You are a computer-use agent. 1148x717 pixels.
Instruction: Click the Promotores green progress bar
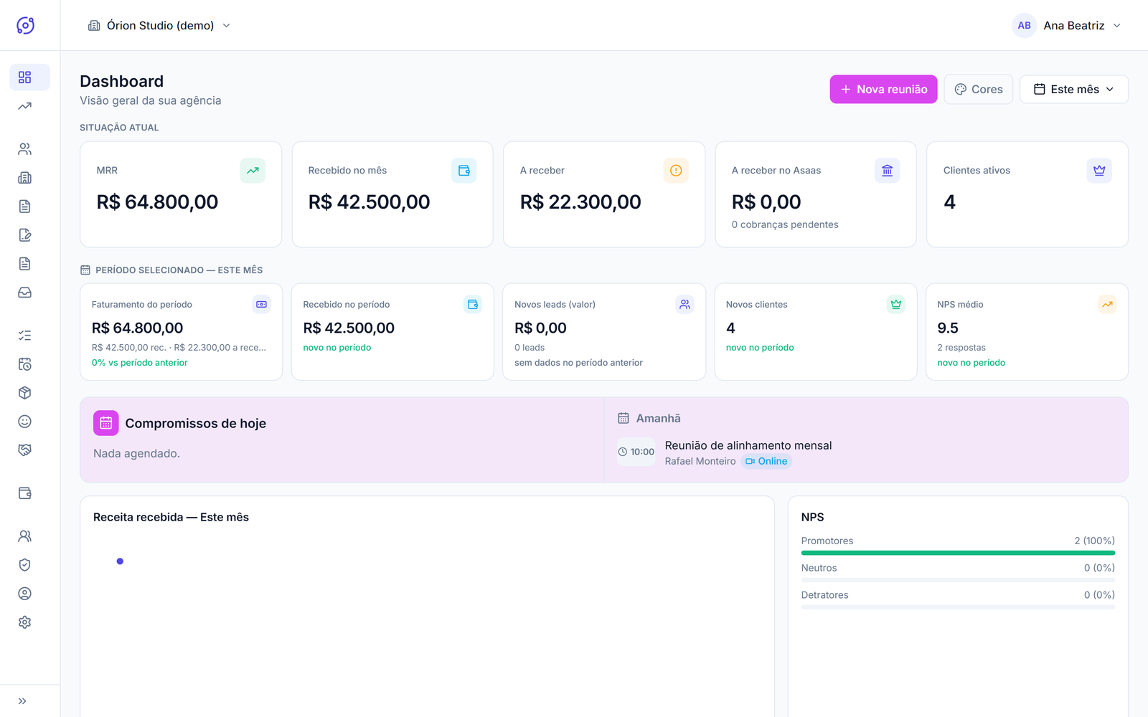coord(958,553)
